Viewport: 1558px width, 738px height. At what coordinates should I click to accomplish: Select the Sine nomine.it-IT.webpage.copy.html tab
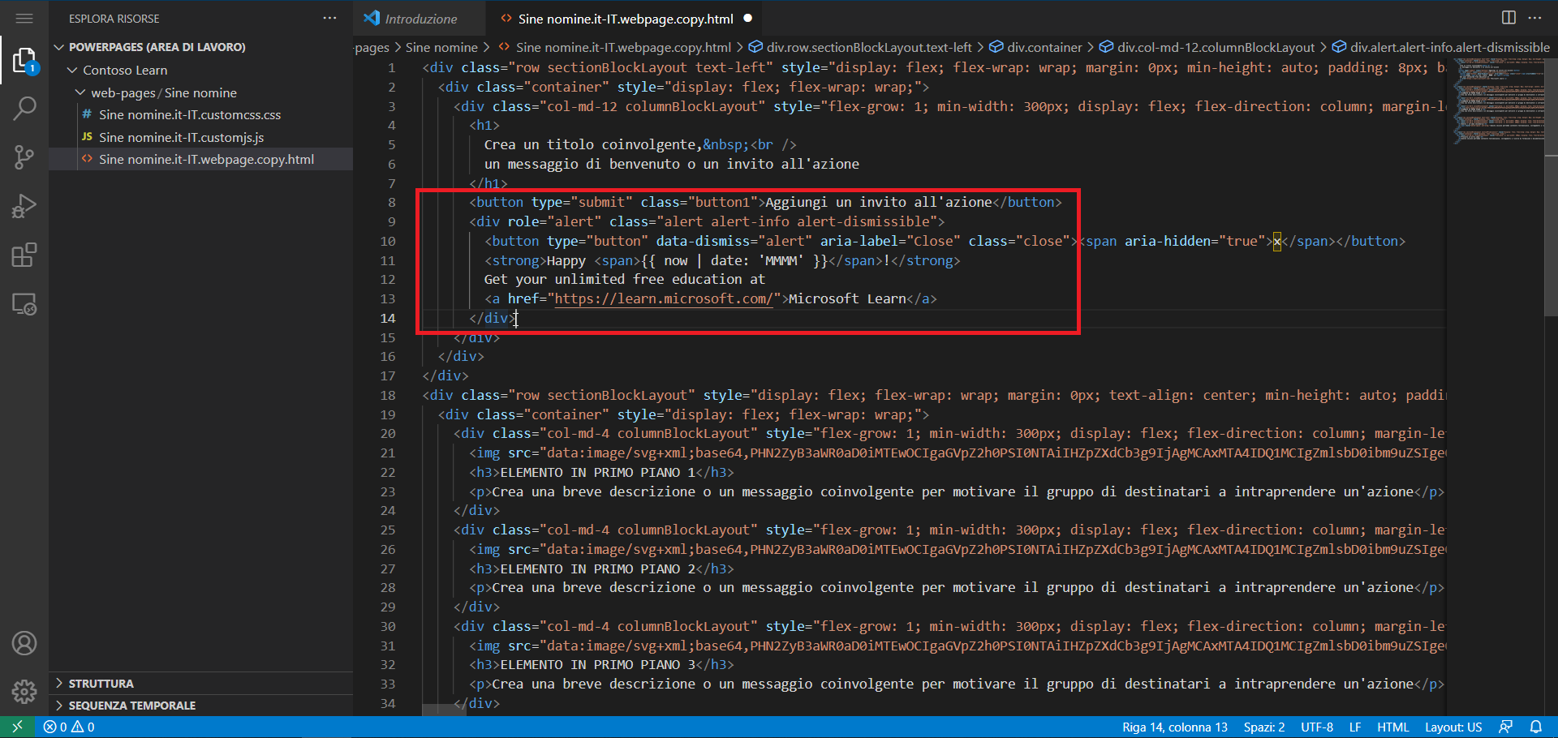tap(626, 19)
